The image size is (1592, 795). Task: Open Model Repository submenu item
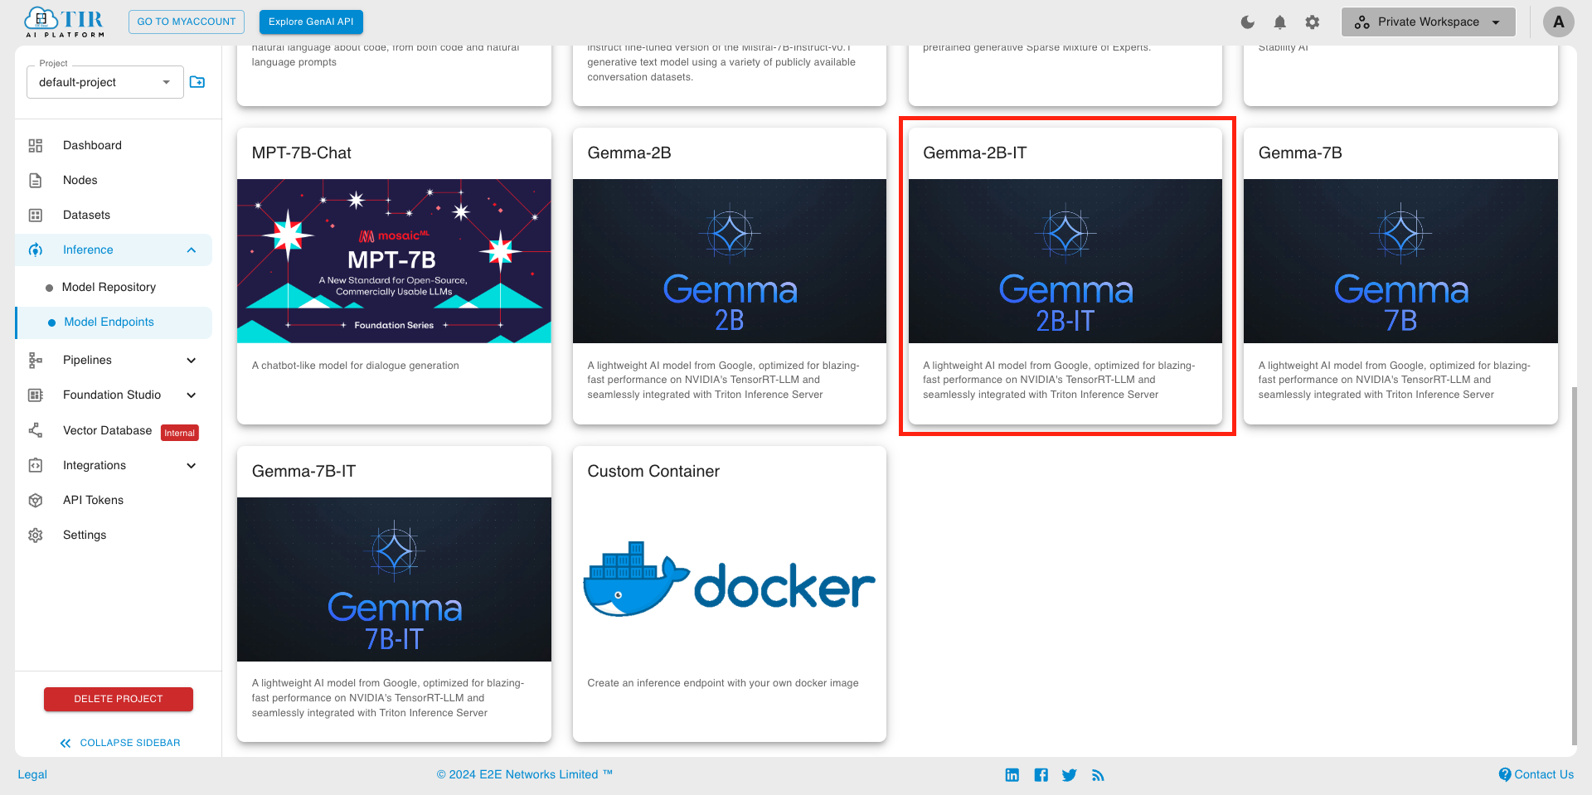[109, 287]
